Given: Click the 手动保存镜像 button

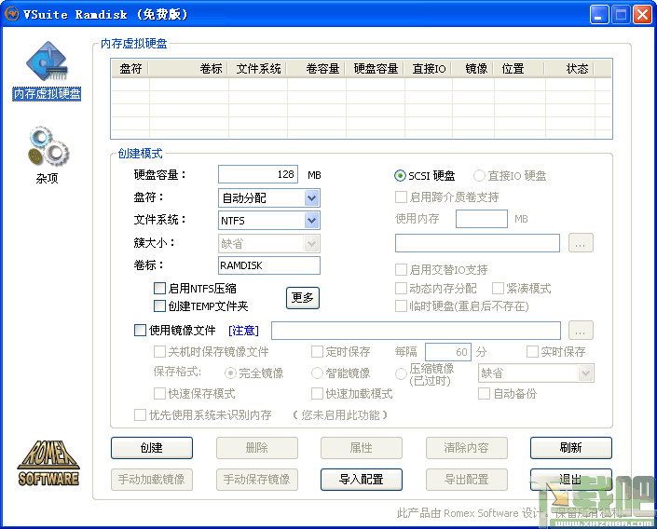Looking at the screenshot, I should (x=257, y=479).
